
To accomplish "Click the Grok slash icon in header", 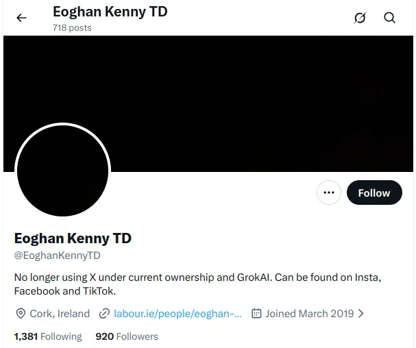I will (360, 18).
